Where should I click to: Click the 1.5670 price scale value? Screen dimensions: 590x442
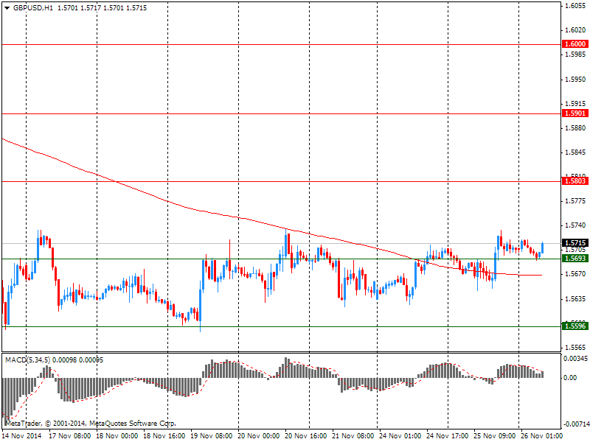pyautogui.click(x=575, y=274)
